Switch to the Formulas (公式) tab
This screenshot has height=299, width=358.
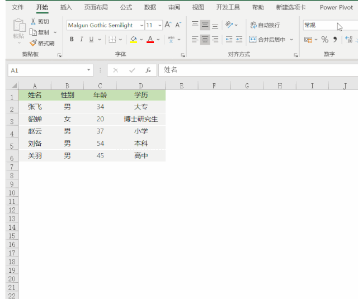pos(126,7)
